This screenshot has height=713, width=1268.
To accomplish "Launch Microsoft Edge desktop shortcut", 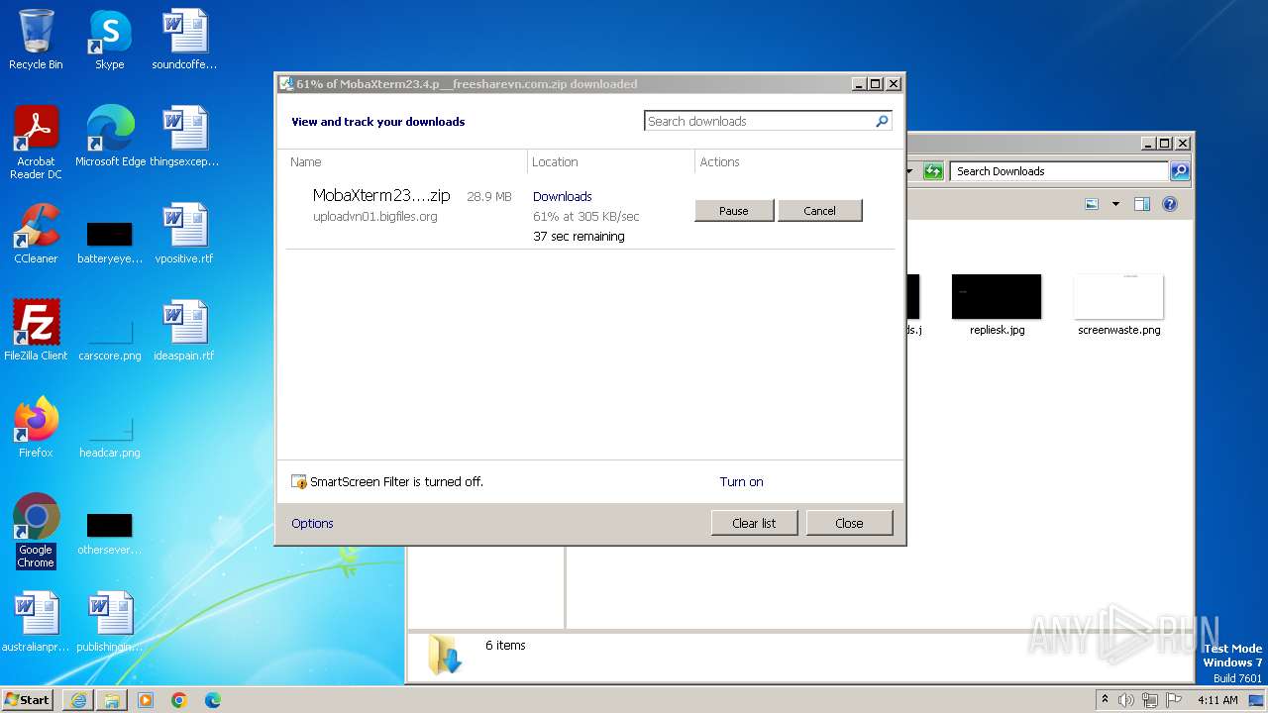I will point(110,137).
